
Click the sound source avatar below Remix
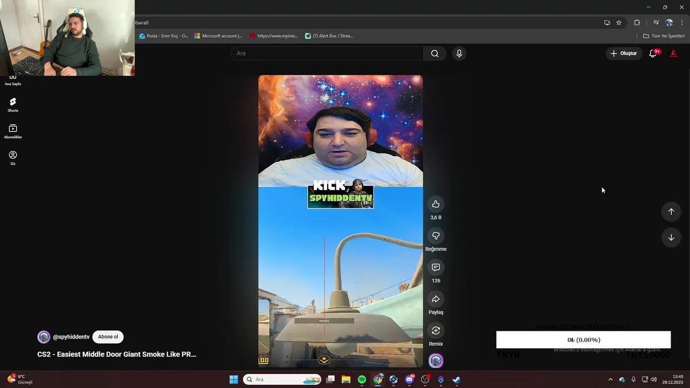click(436, 361)
